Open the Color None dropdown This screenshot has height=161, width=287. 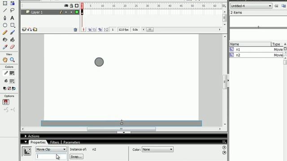tap(157, 149)
